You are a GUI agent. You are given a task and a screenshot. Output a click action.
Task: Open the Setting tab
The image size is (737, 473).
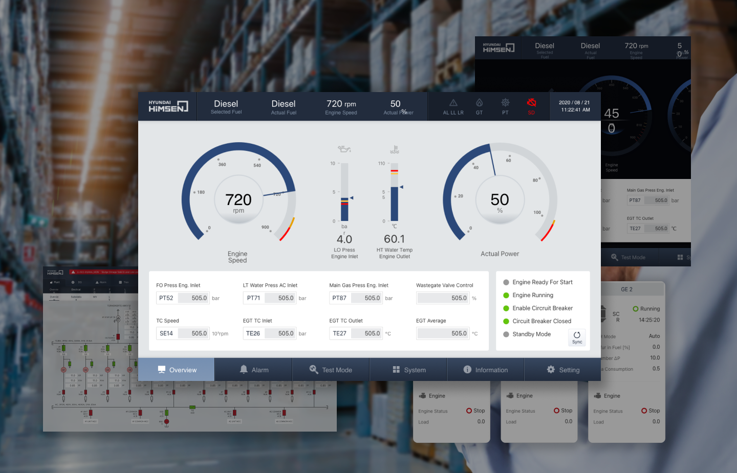pos(562,370)
